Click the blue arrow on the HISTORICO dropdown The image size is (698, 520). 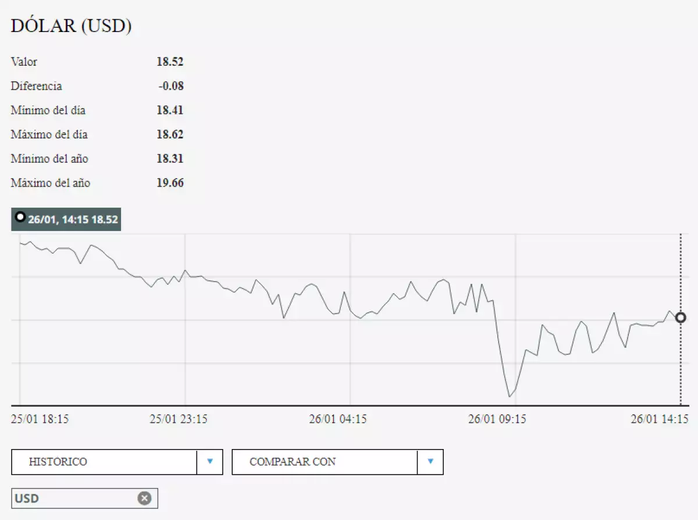point(210,462)
